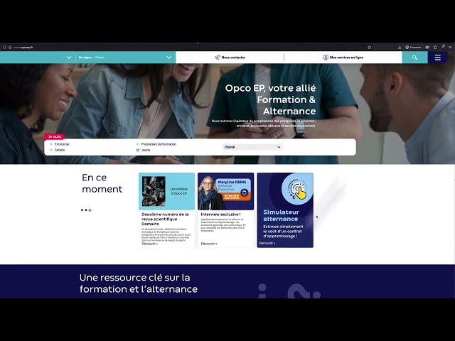Open the hamburger menu
The height and width of the screenshot is (341, 455).
click(x=437, y=57)
